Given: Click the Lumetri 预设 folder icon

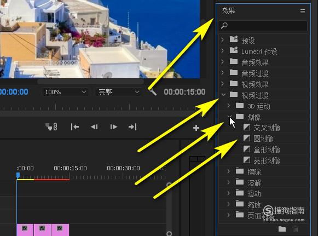Looking at the screenshot, I should pos(234,50).
